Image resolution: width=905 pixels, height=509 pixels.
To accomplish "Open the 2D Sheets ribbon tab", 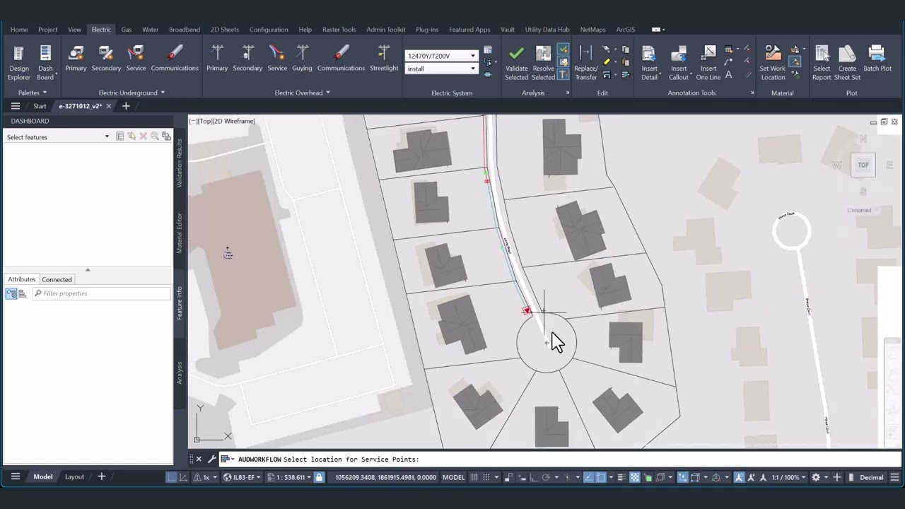I will (x=225, y=30).
